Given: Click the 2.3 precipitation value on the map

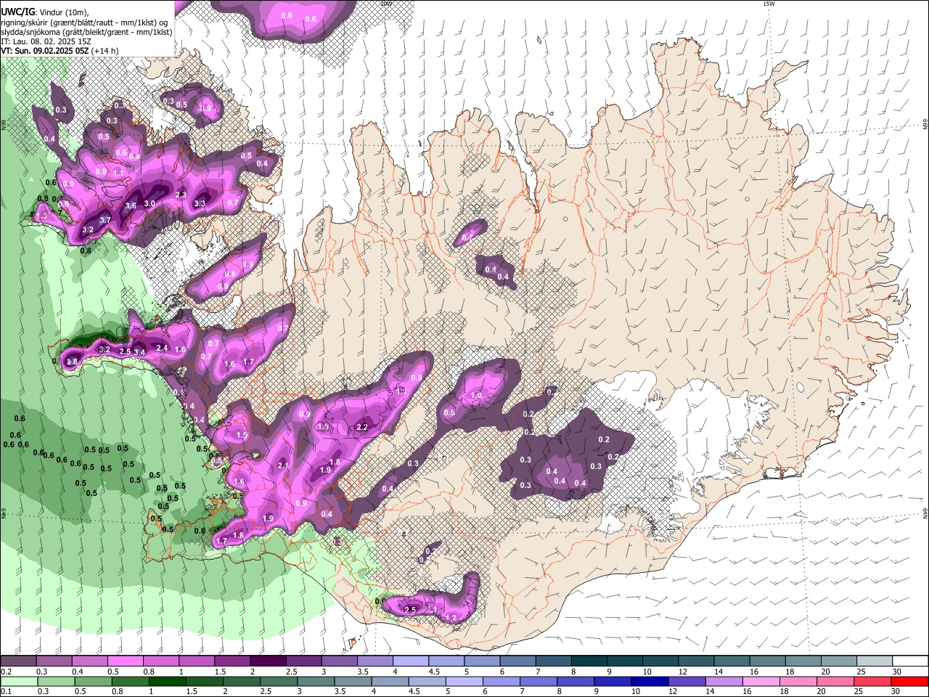Looking at the screenshot, I should point(181,195).
